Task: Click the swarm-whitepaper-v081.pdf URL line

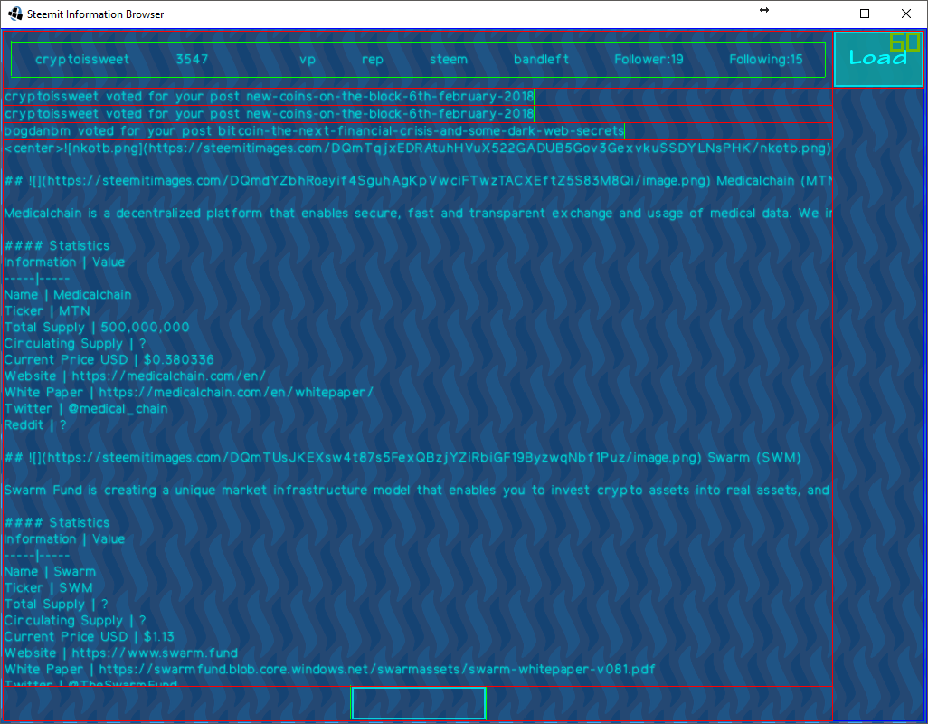Action: (x=329, y=670)
